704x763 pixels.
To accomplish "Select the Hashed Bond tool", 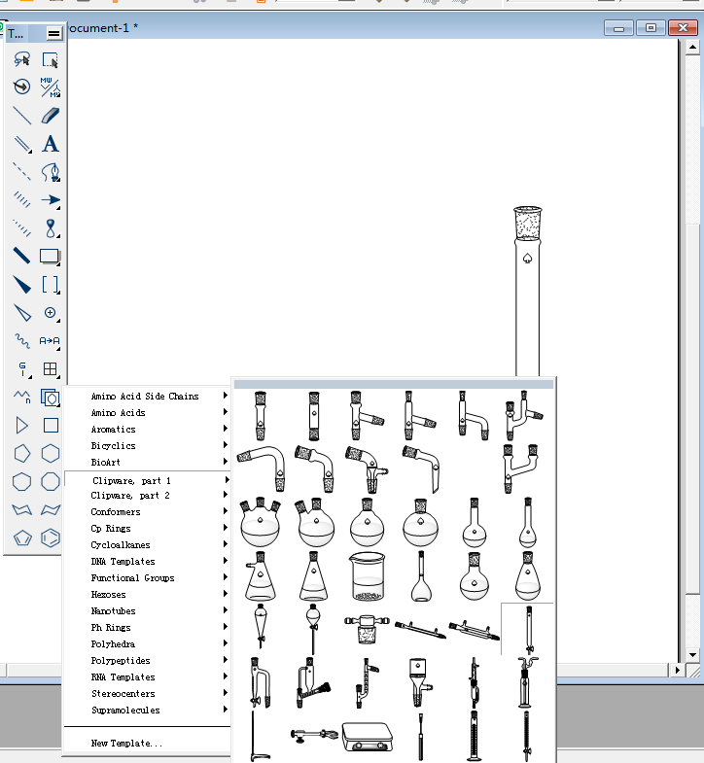I will click(x=22, y=200).
